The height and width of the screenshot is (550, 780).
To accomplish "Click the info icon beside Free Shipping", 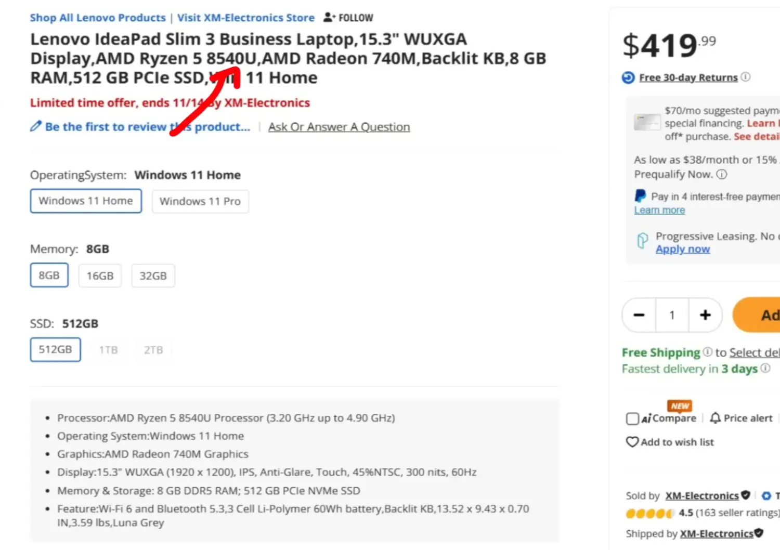I will [x=708, y=352].
